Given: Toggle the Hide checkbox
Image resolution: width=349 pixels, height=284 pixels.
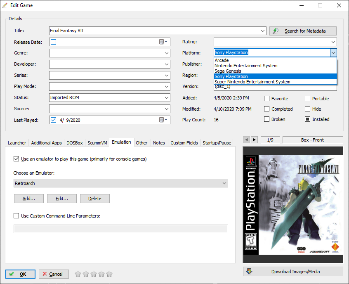Looking at the screenshot, I should pos(307,109).
